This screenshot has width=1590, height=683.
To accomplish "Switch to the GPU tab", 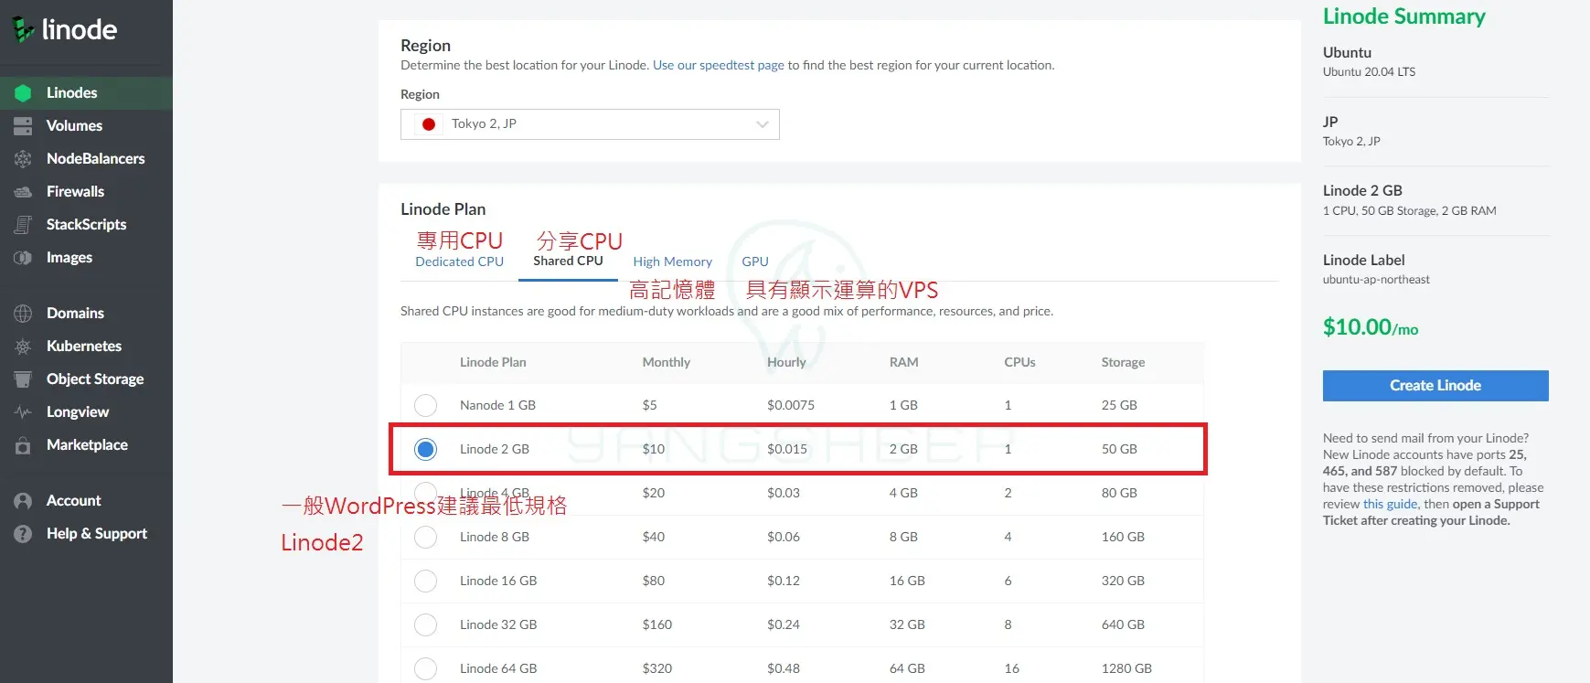I will pyautogui.click(x=755, y=261).
